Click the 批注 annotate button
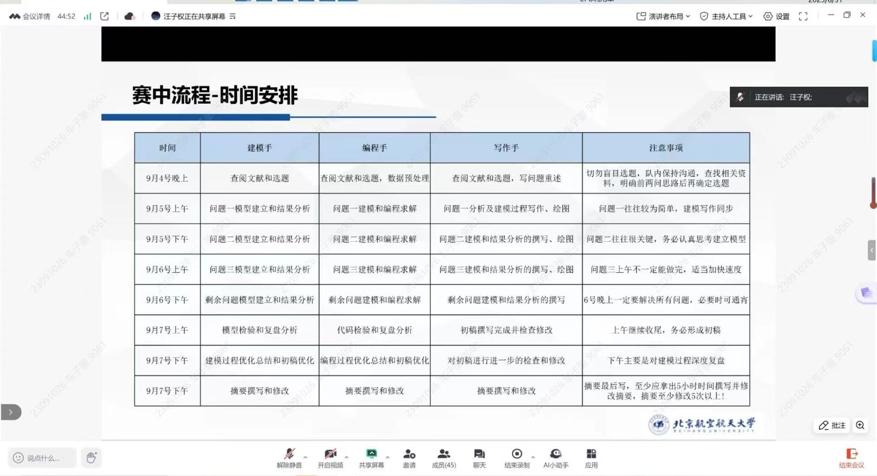Screen dimensions: 877x476 [832, 425]
